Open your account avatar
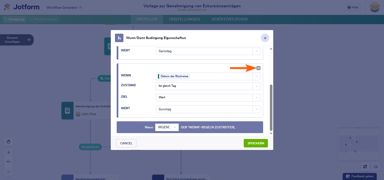 (374, 7)
